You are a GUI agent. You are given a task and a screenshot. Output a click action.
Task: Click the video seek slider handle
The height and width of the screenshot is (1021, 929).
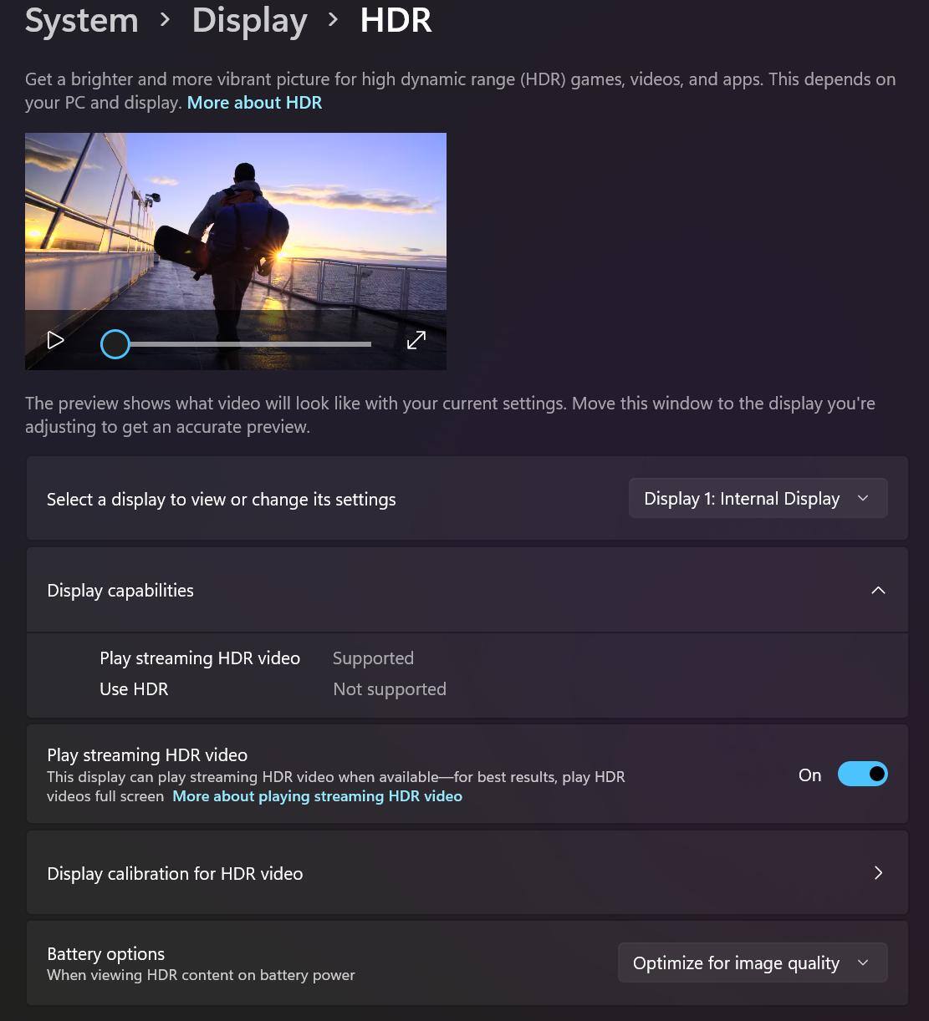(115, 344)
